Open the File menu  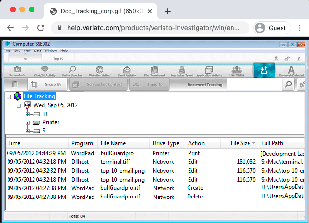(8, 51)
